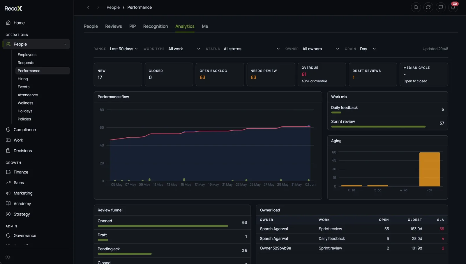Click the Sprint review work mix bar
The height and width of the screenshot is (264, 466).
click(x=378, y=127)
